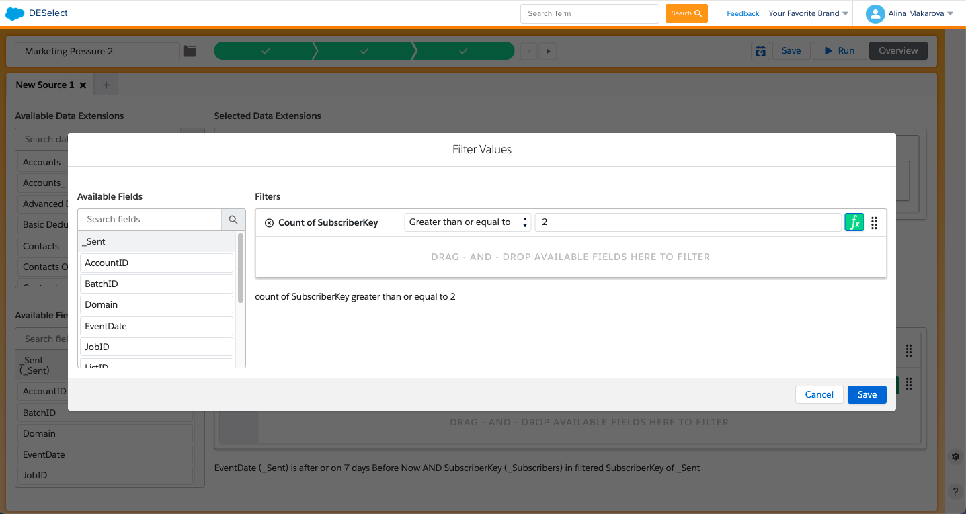Image resolution: width=966 pixels, height=514 pixels.
Task: Click the help question mark icon
Action: [x=955, y=491]
